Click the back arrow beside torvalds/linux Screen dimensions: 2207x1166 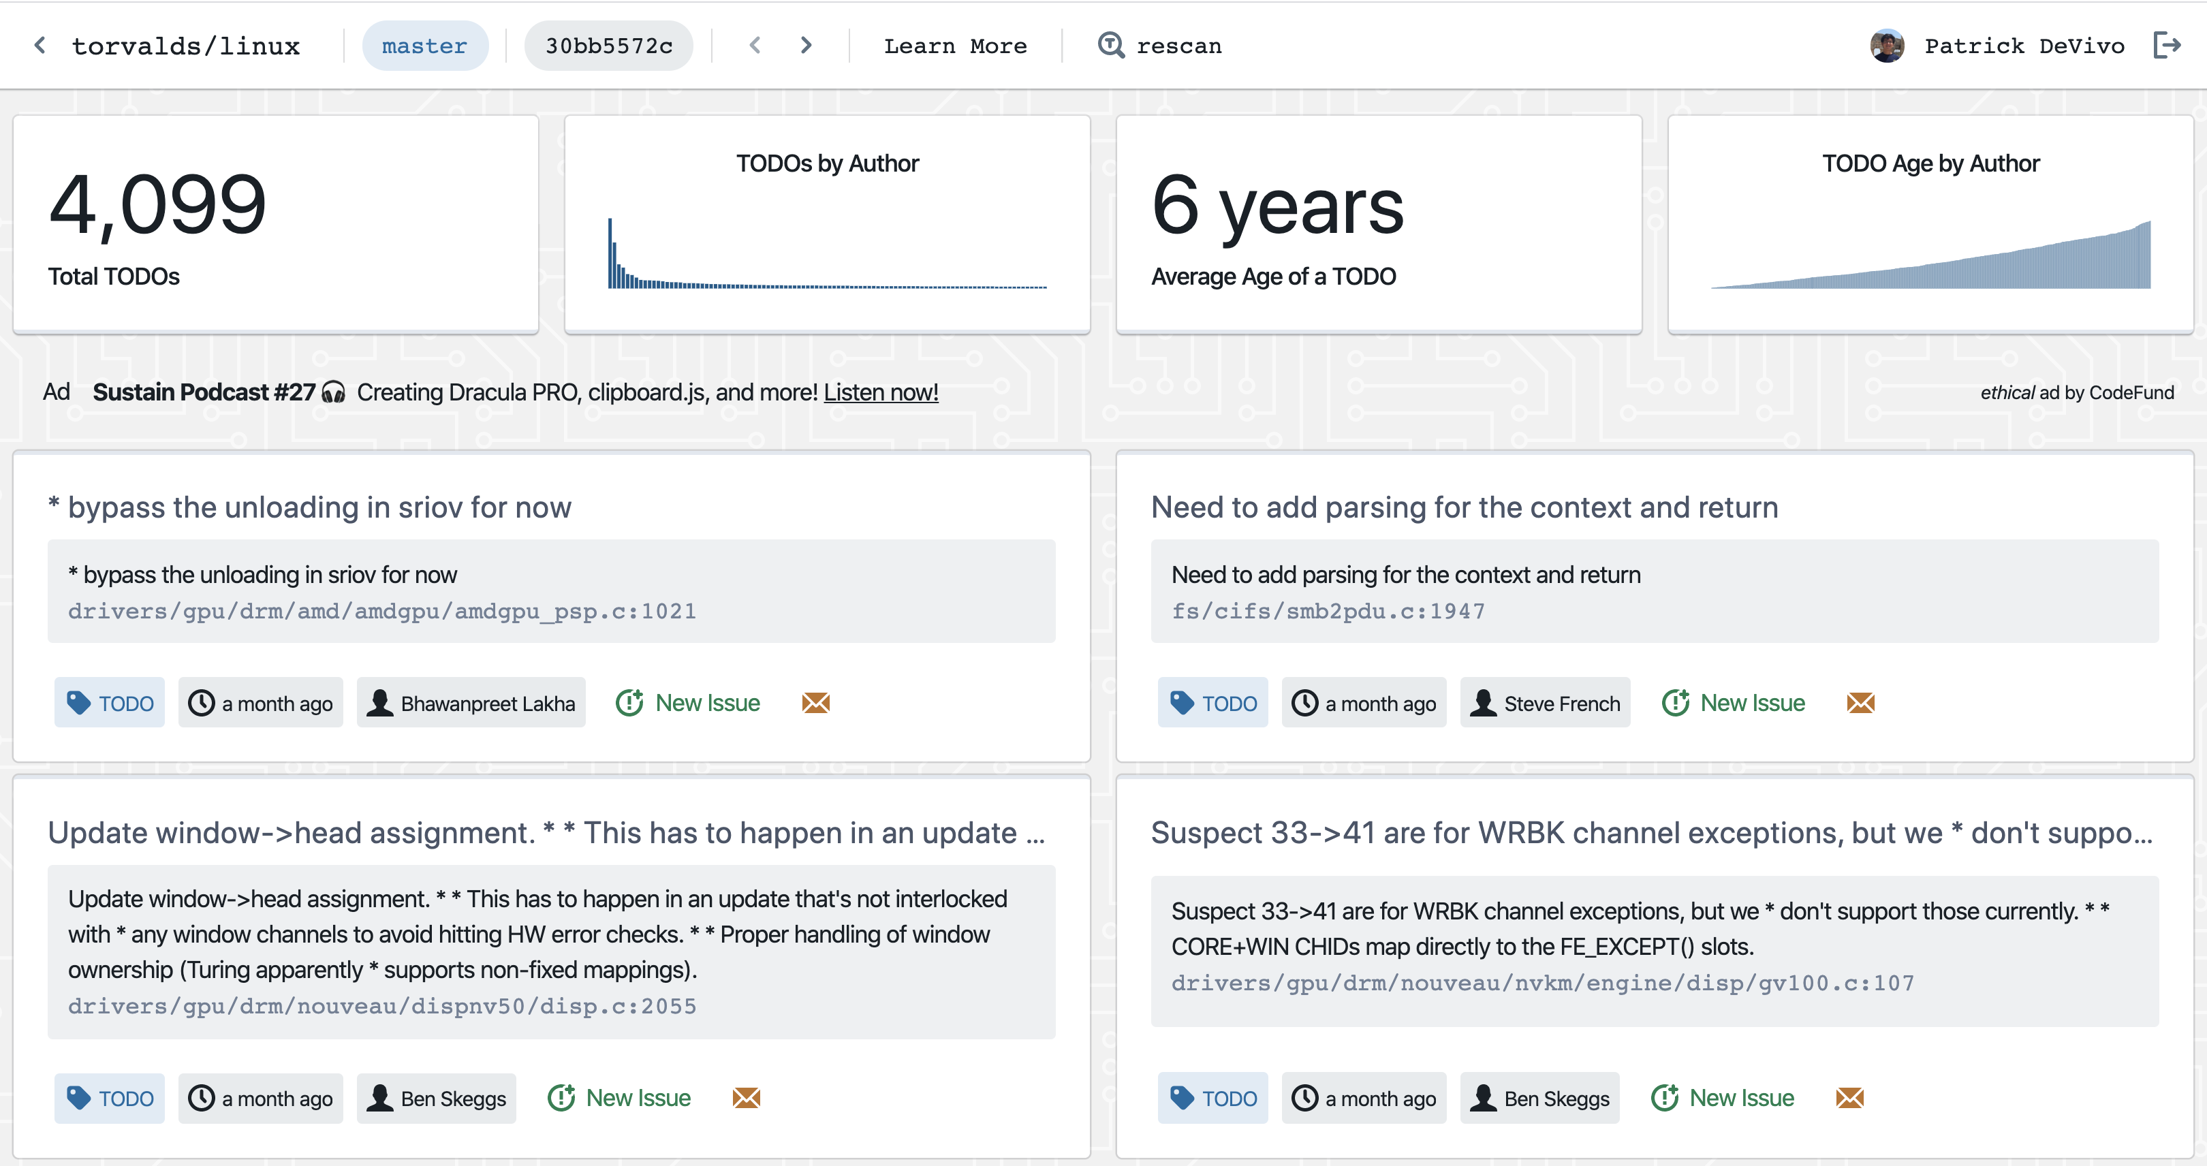pyautogui.click(x=40, y=46)
